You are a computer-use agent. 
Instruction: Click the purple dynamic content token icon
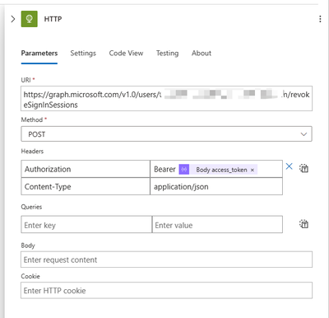click(184, 170)
